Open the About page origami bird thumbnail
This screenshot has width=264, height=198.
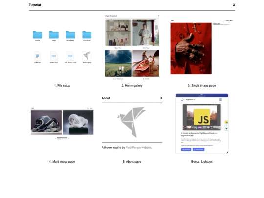132,123
